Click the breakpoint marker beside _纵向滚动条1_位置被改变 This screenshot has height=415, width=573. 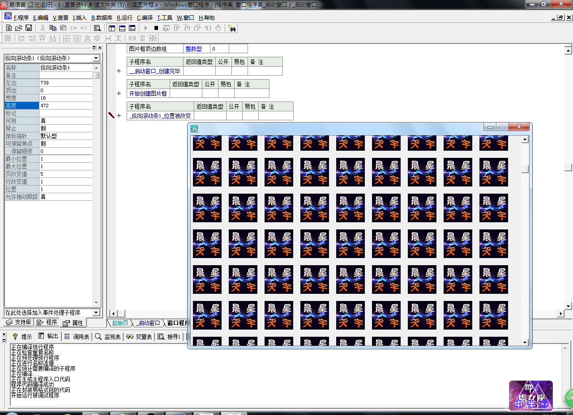click(111, 115)
